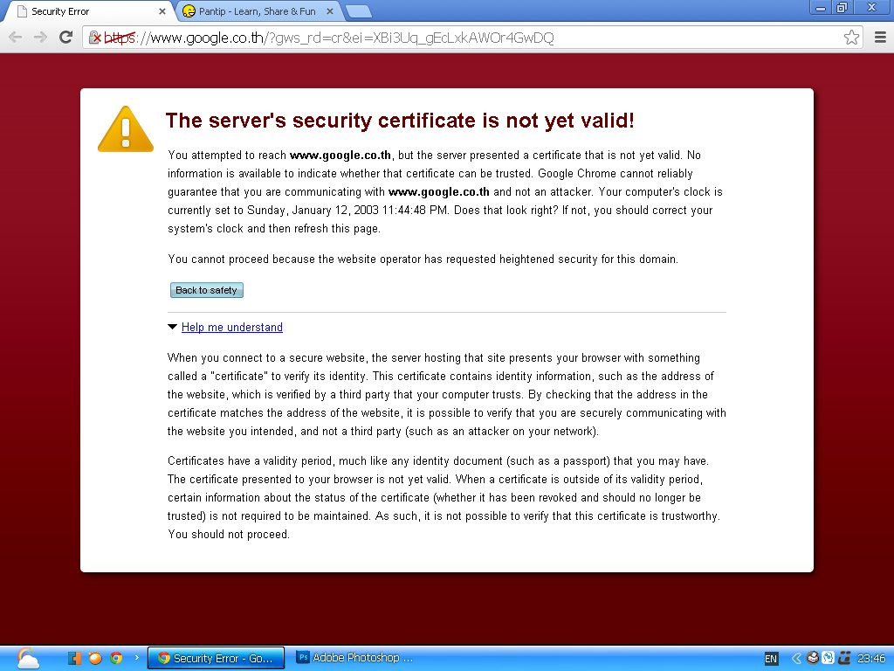Open the Chrome hamburger menu
Image resolution: width=894 pixels, height=671 pixels.
click(880, 38)
